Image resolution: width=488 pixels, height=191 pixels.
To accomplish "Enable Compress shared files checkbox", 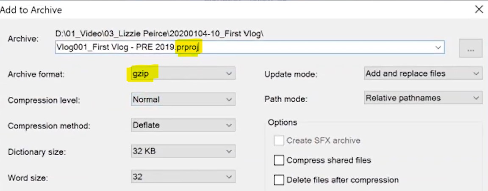I will [279, 161].
